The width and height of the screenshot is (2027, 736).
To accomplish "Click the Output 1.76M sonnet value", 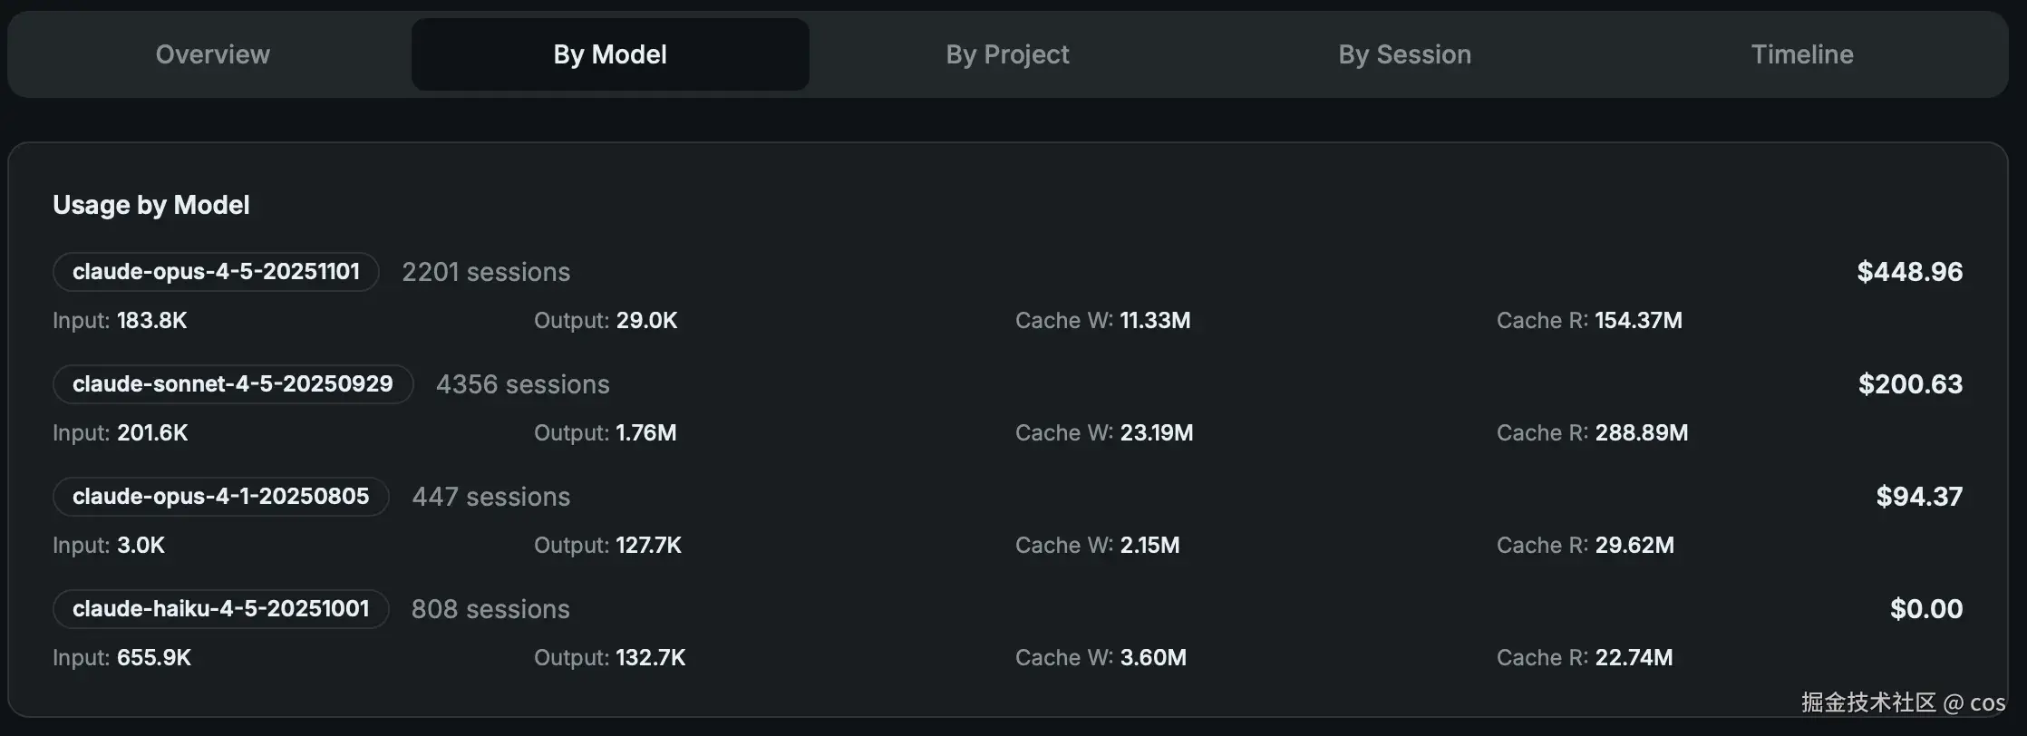I will coord(645,433).
